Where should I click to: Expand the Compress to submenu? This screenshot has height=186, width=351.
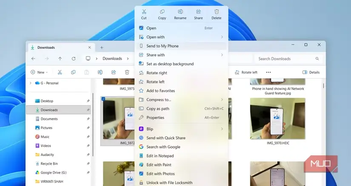tap(181, 99)
